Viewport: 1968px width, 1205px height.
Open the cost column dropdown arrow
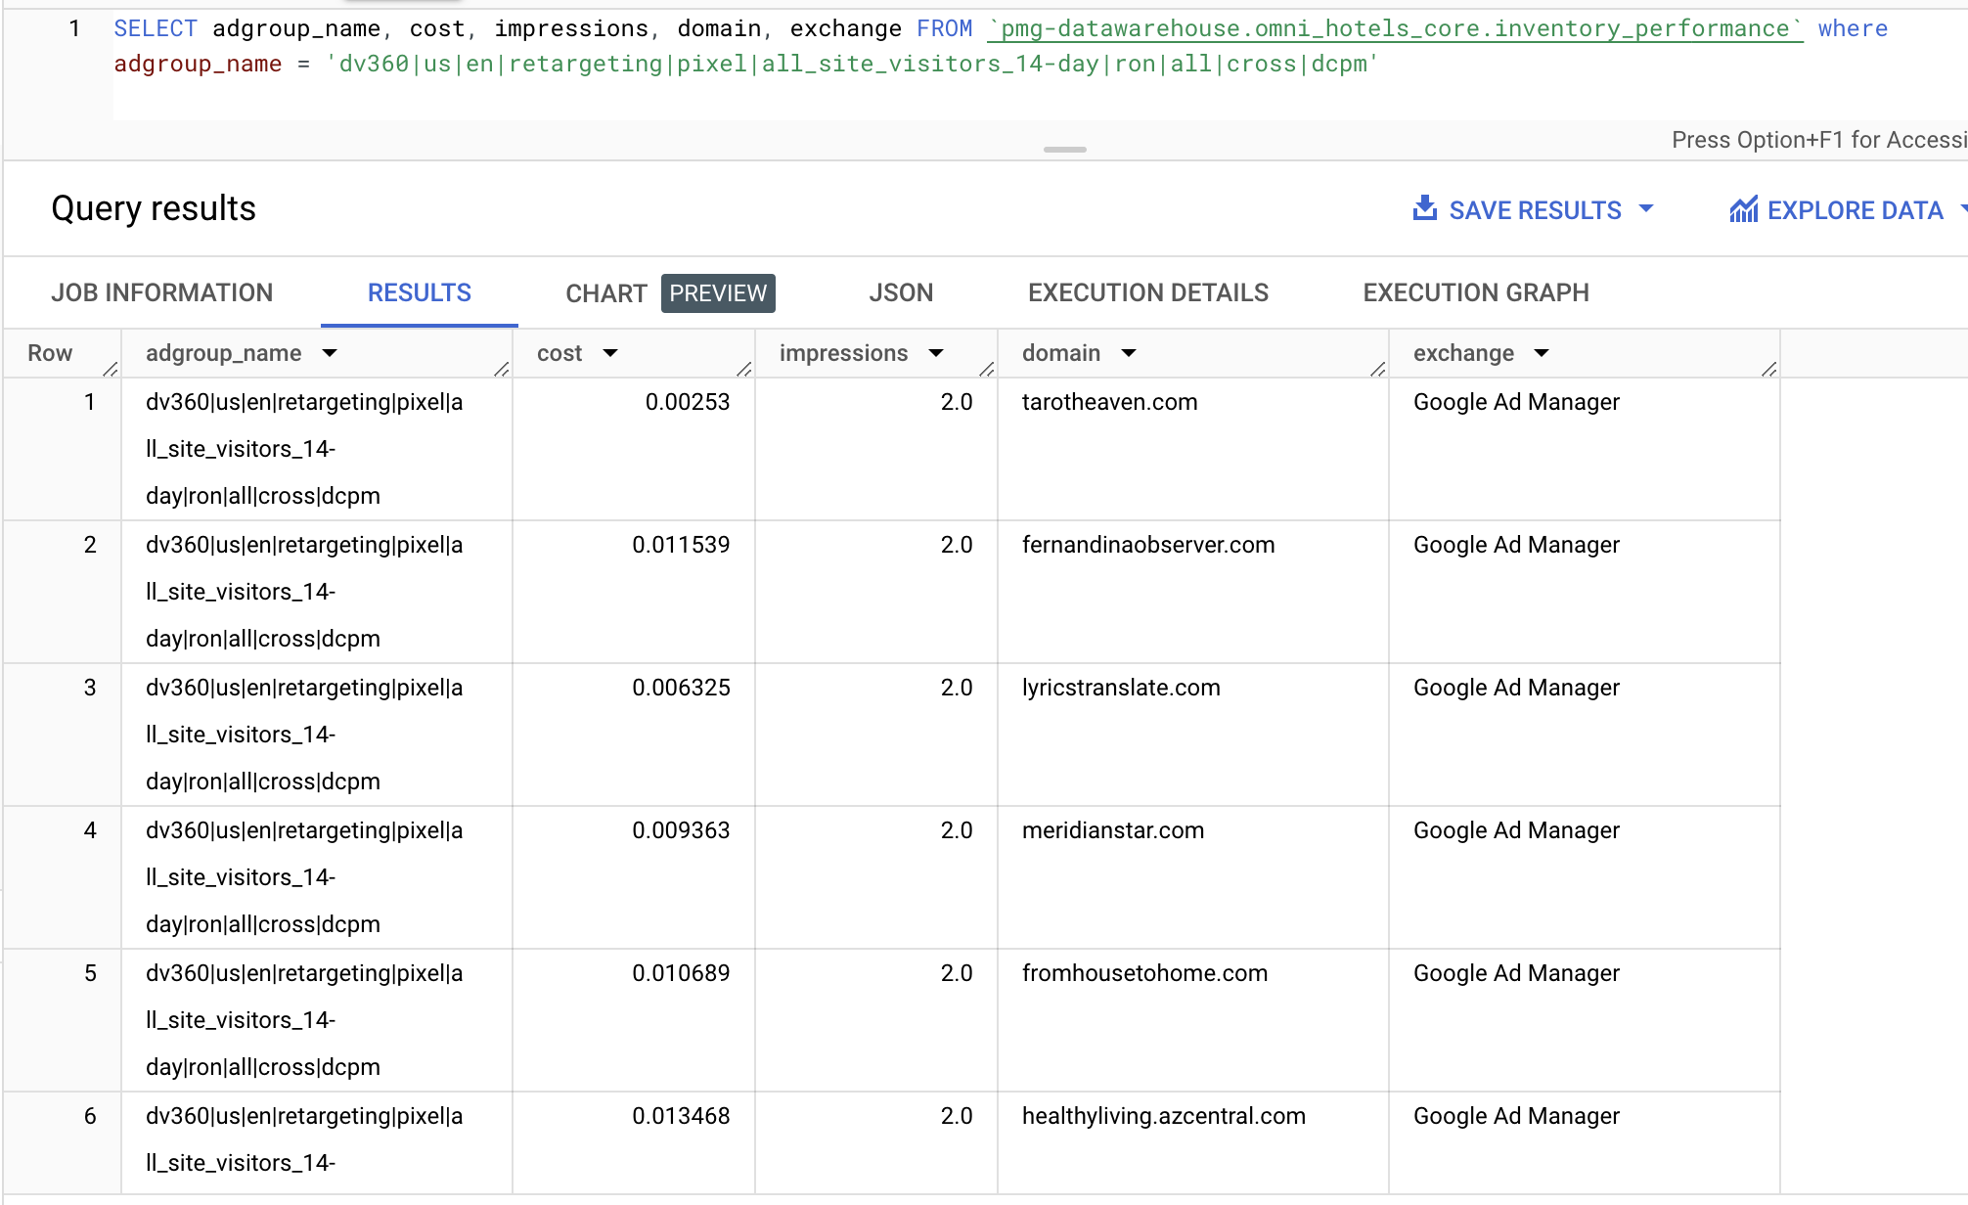tap(610, 353)
